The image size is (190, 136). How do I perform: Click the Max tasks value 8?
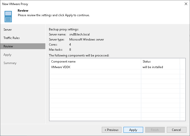(x=70, y=50)
